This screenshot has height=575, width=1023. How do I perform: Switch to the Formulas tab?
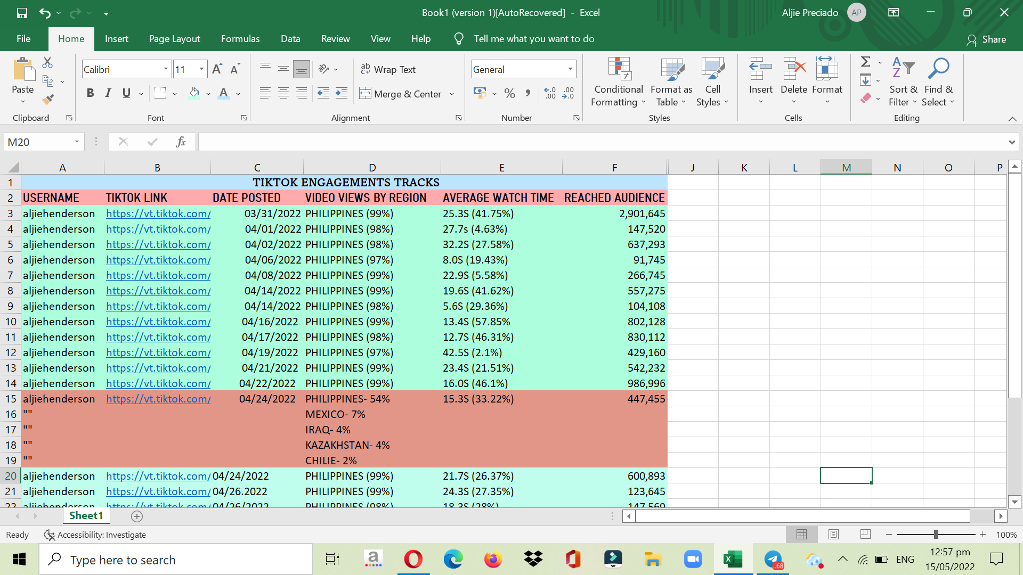(x=240, y=39)
